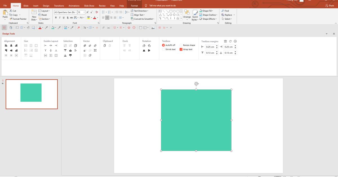Open the Format tab under Drawing Tools
The width and height of the screenshot is (338, 177).
[x=134, y=5]
